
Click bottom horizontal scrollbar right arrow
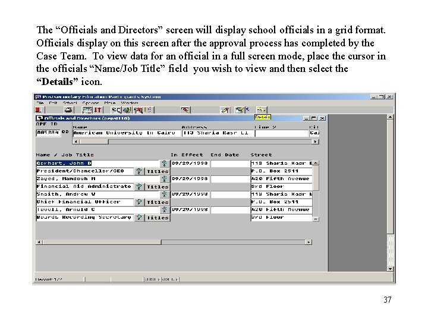point(309,242)
